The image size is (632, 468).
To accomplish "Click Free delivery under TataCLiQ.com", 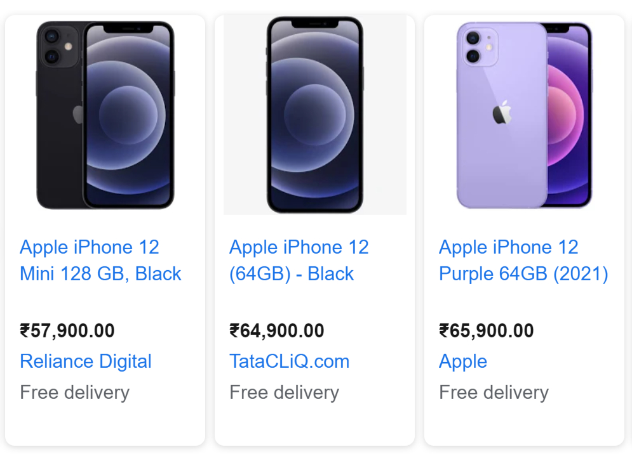I will click(284, 393).
